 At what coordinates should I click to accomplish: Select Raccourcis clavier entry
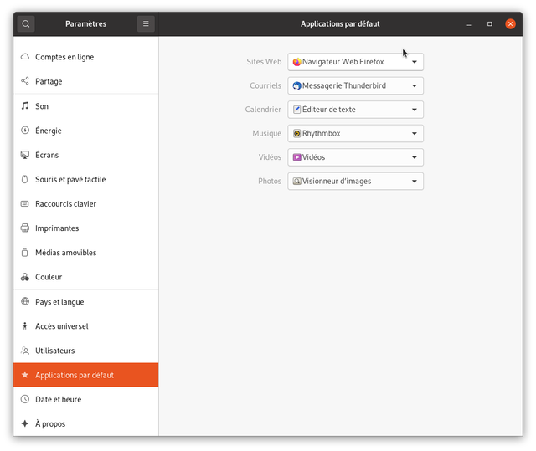(x=85, y=204)
